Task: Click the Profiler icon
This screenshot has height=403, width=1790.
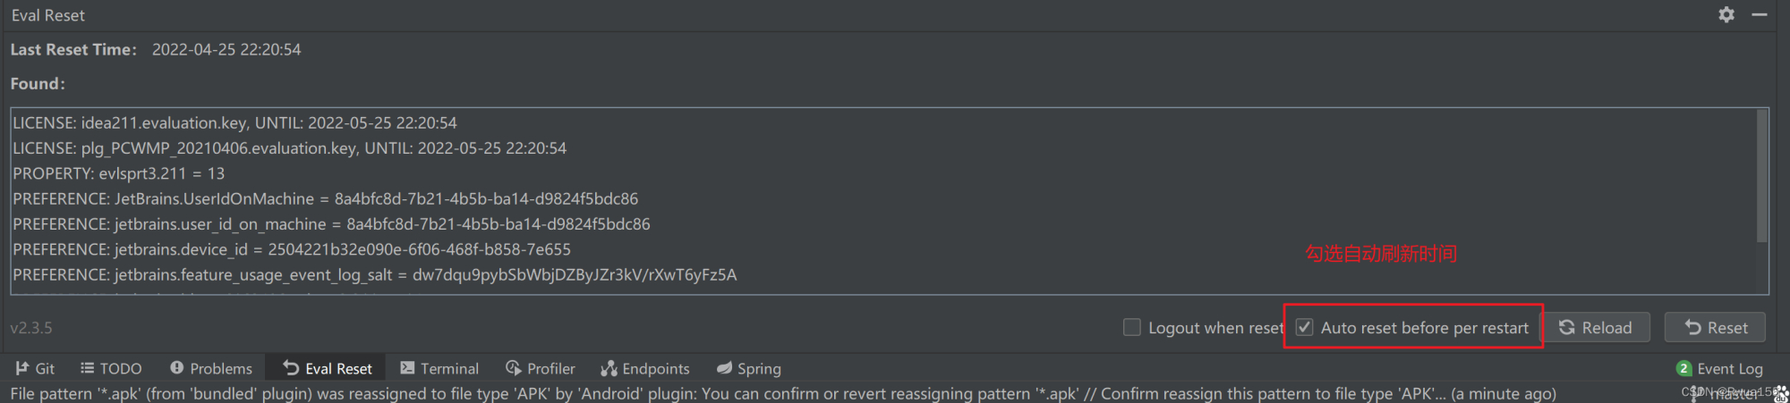Action: coord(514,368)
